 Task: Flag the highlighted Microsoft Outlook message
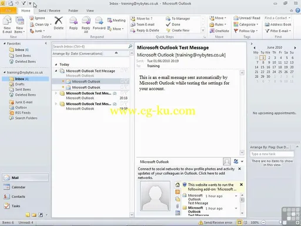[126, 81]
